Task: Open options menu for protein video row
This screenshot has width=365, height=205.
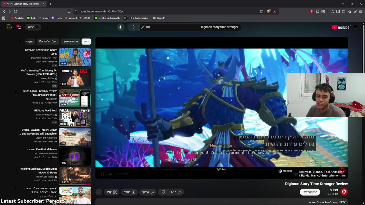Action: [16, 71]
